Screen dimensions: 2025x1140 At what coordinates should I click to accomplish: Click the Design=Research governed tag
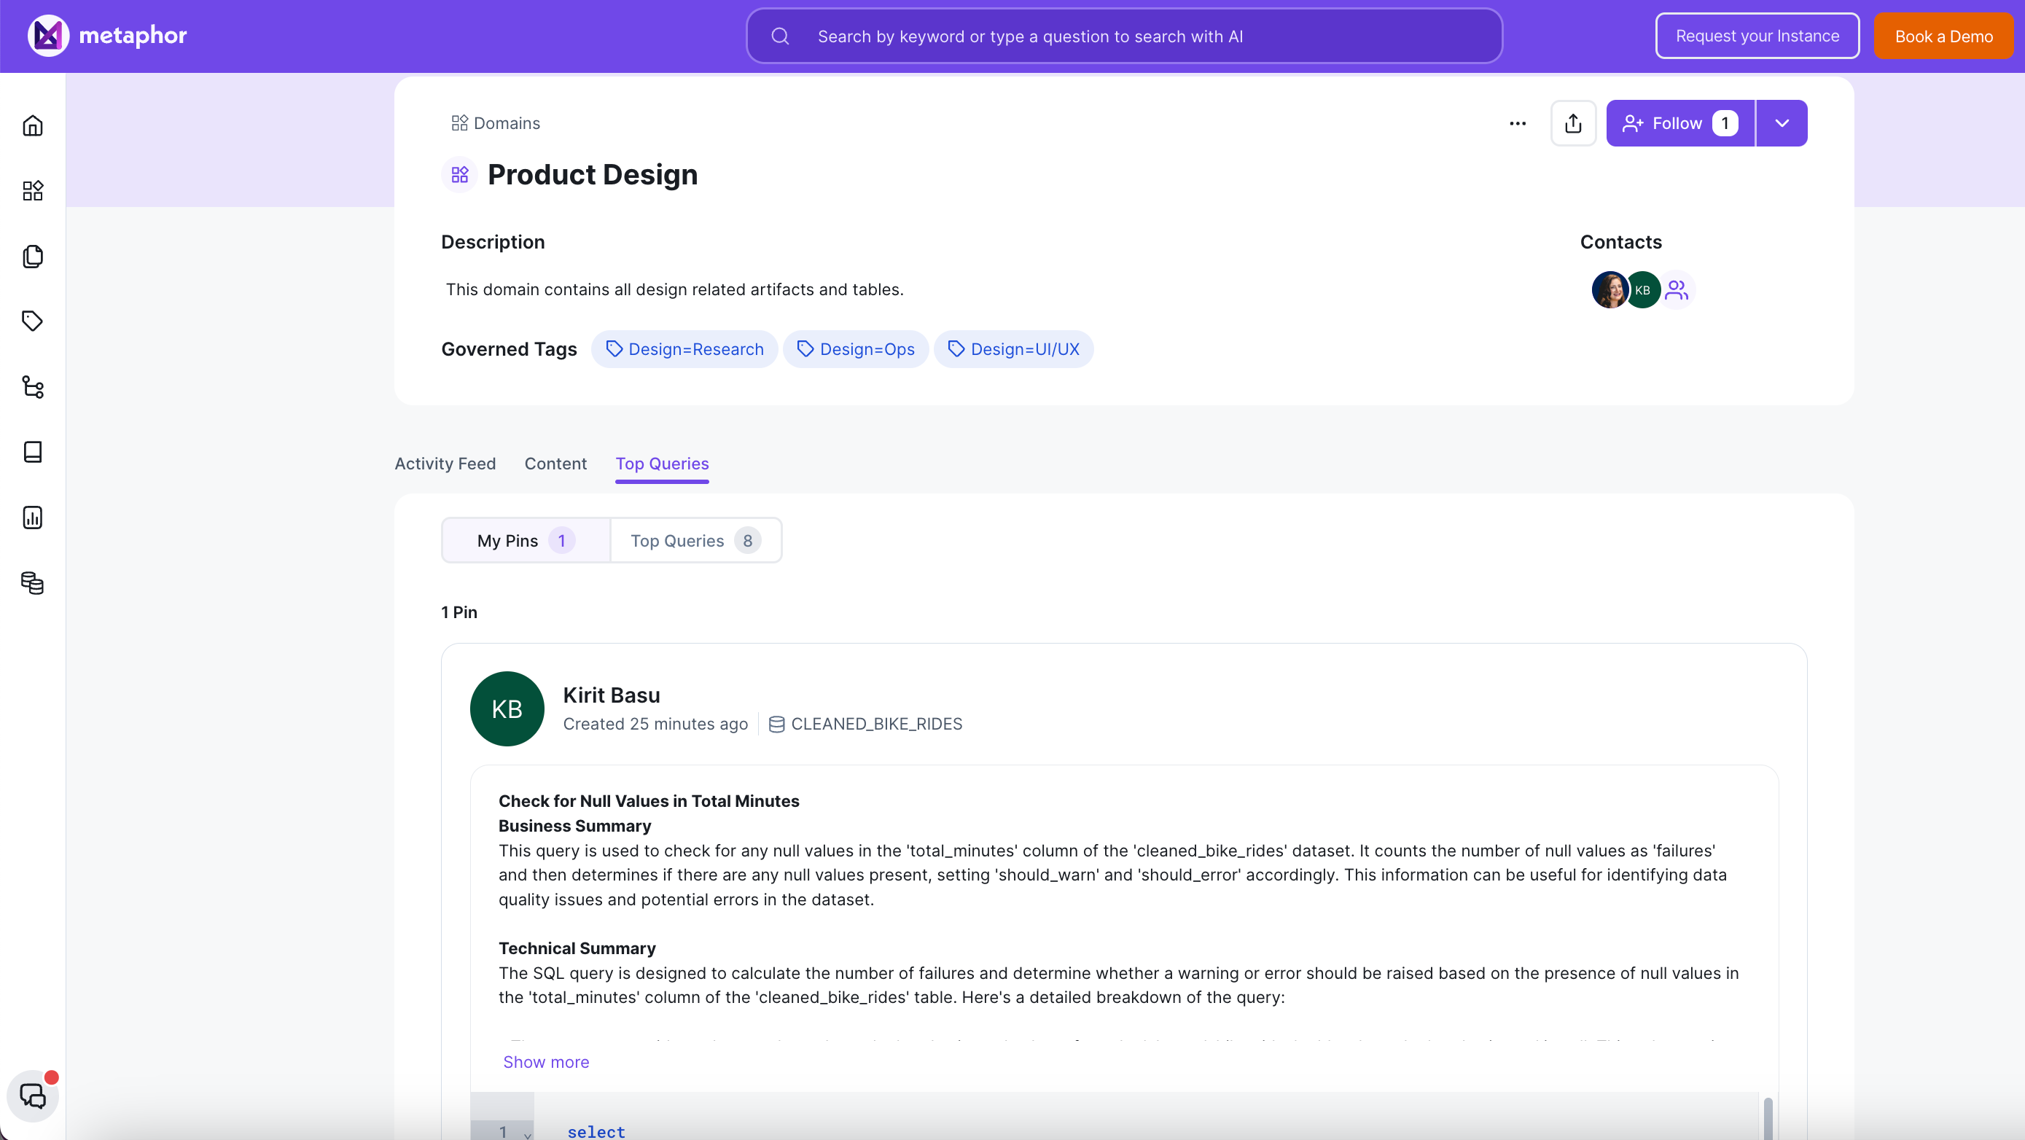pyautogui.click(x=684, y=349)
